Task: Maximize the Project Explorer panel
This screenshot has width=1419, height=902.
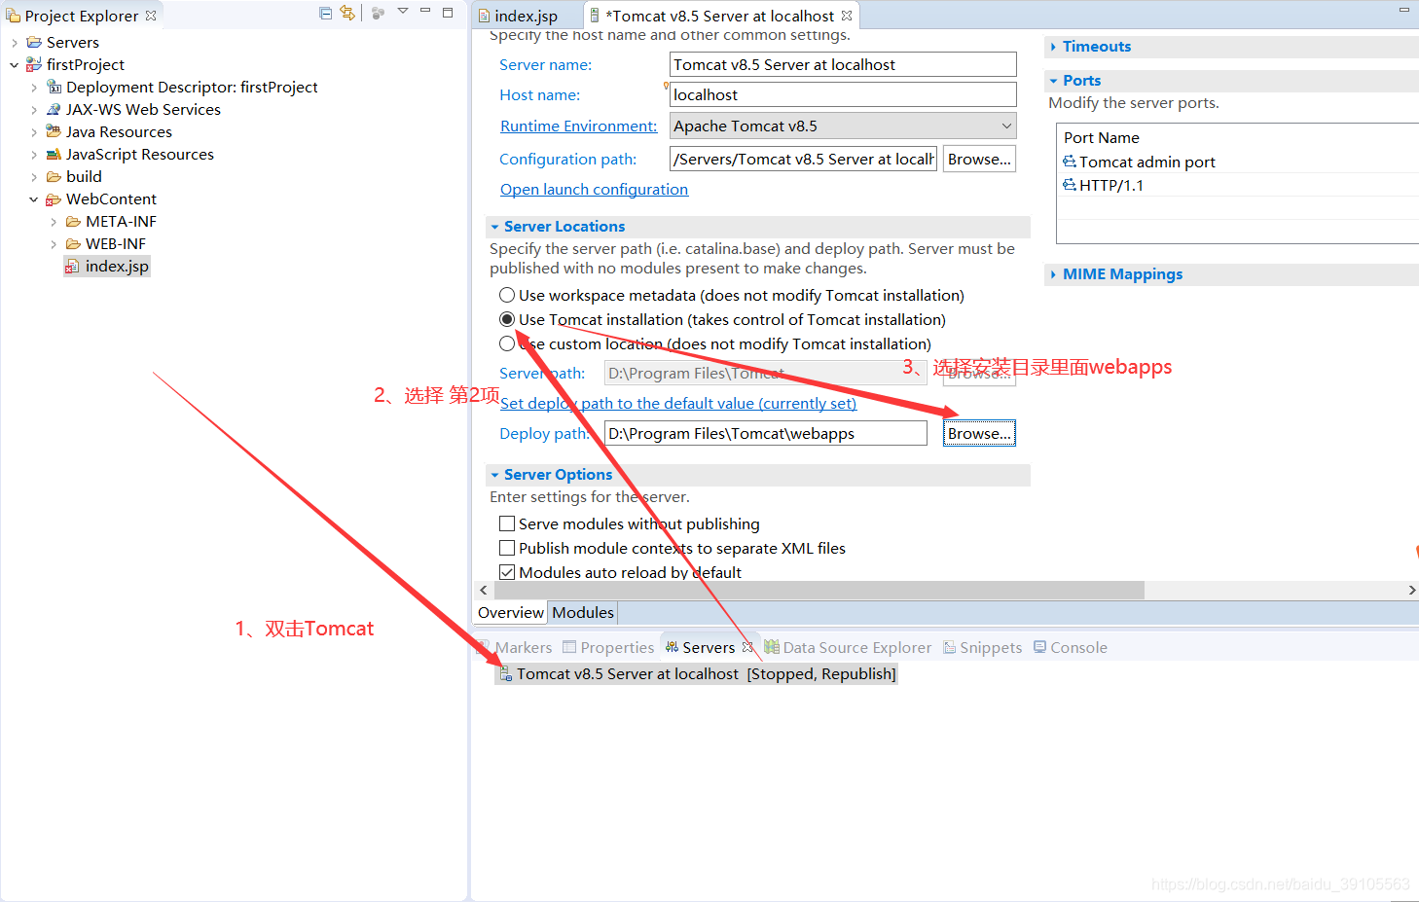Action: (x=448, y=12)
